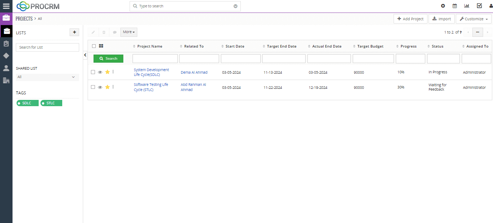Image resolution: width=493 pixels, height=223 pixels.
Task: Open the System Development Life Cycle project link
Action: point(151,72)
